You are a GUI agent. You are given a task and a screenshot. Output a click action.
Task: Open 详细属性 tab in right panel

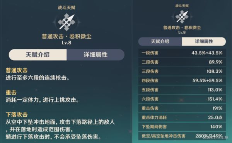point(204,41)
